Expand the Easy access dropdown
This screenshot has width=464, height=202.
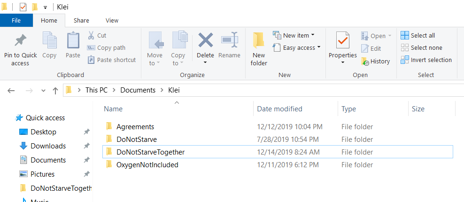point(319,47)
